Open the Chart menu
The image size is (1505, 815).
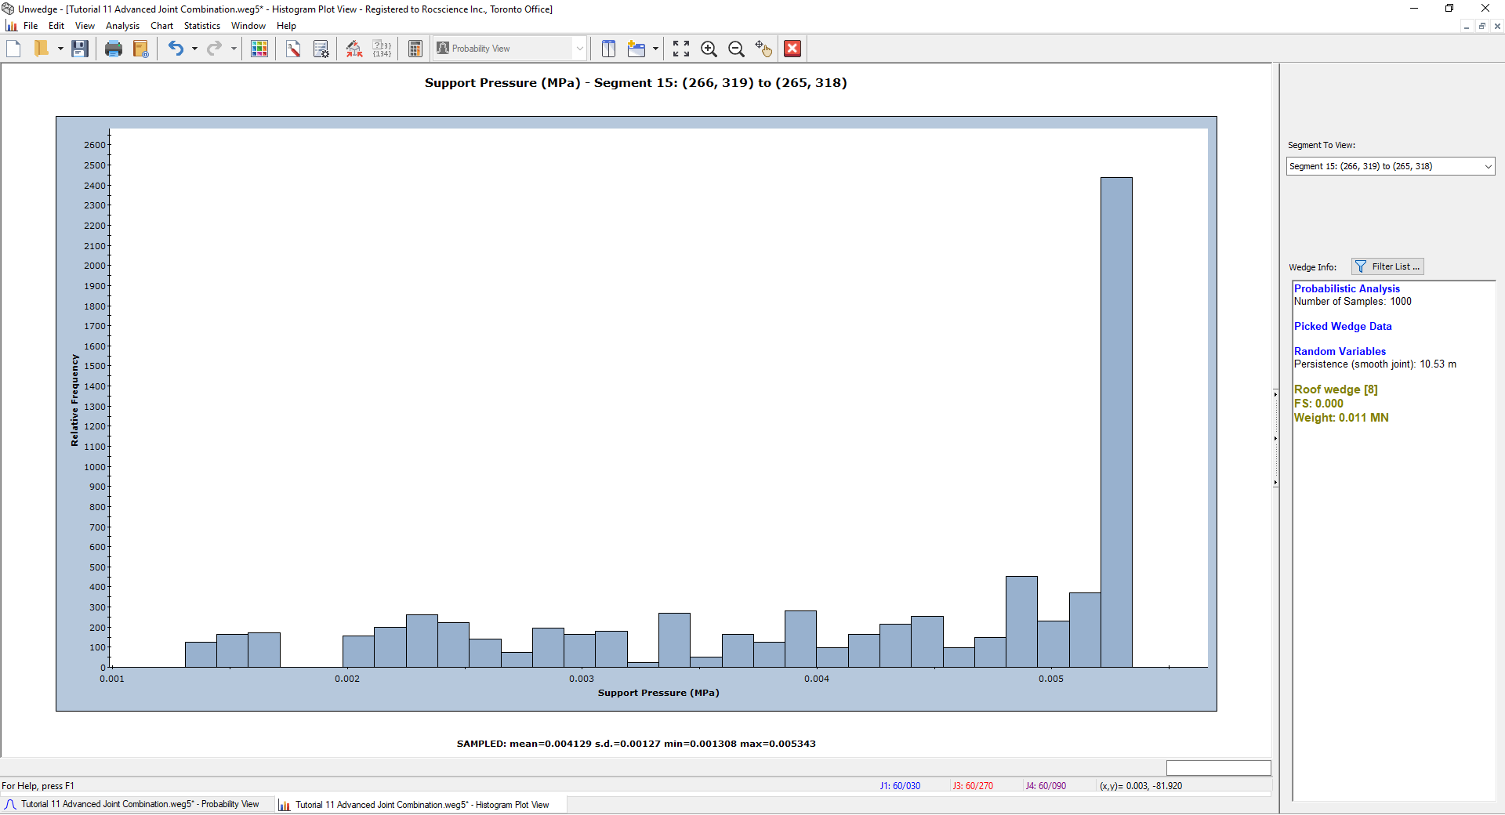(161, 26)
